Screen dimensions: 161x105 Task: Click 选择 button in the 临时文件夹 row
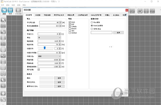(59, 82)
